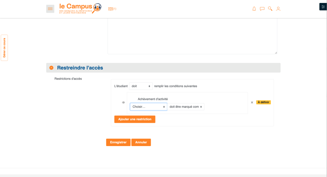Open the dark settings sliders panel
Screen dimensions: 327x177
(x=323, y=7)
